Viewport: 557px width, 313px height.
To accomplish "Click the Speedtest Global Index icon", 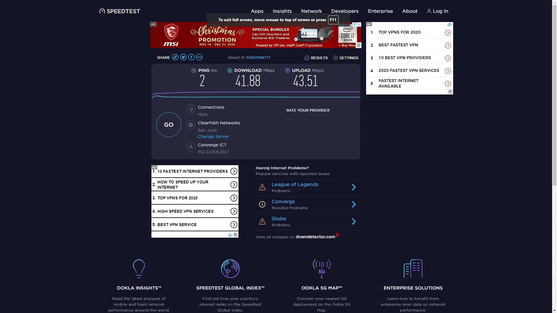I will point(230,269).
